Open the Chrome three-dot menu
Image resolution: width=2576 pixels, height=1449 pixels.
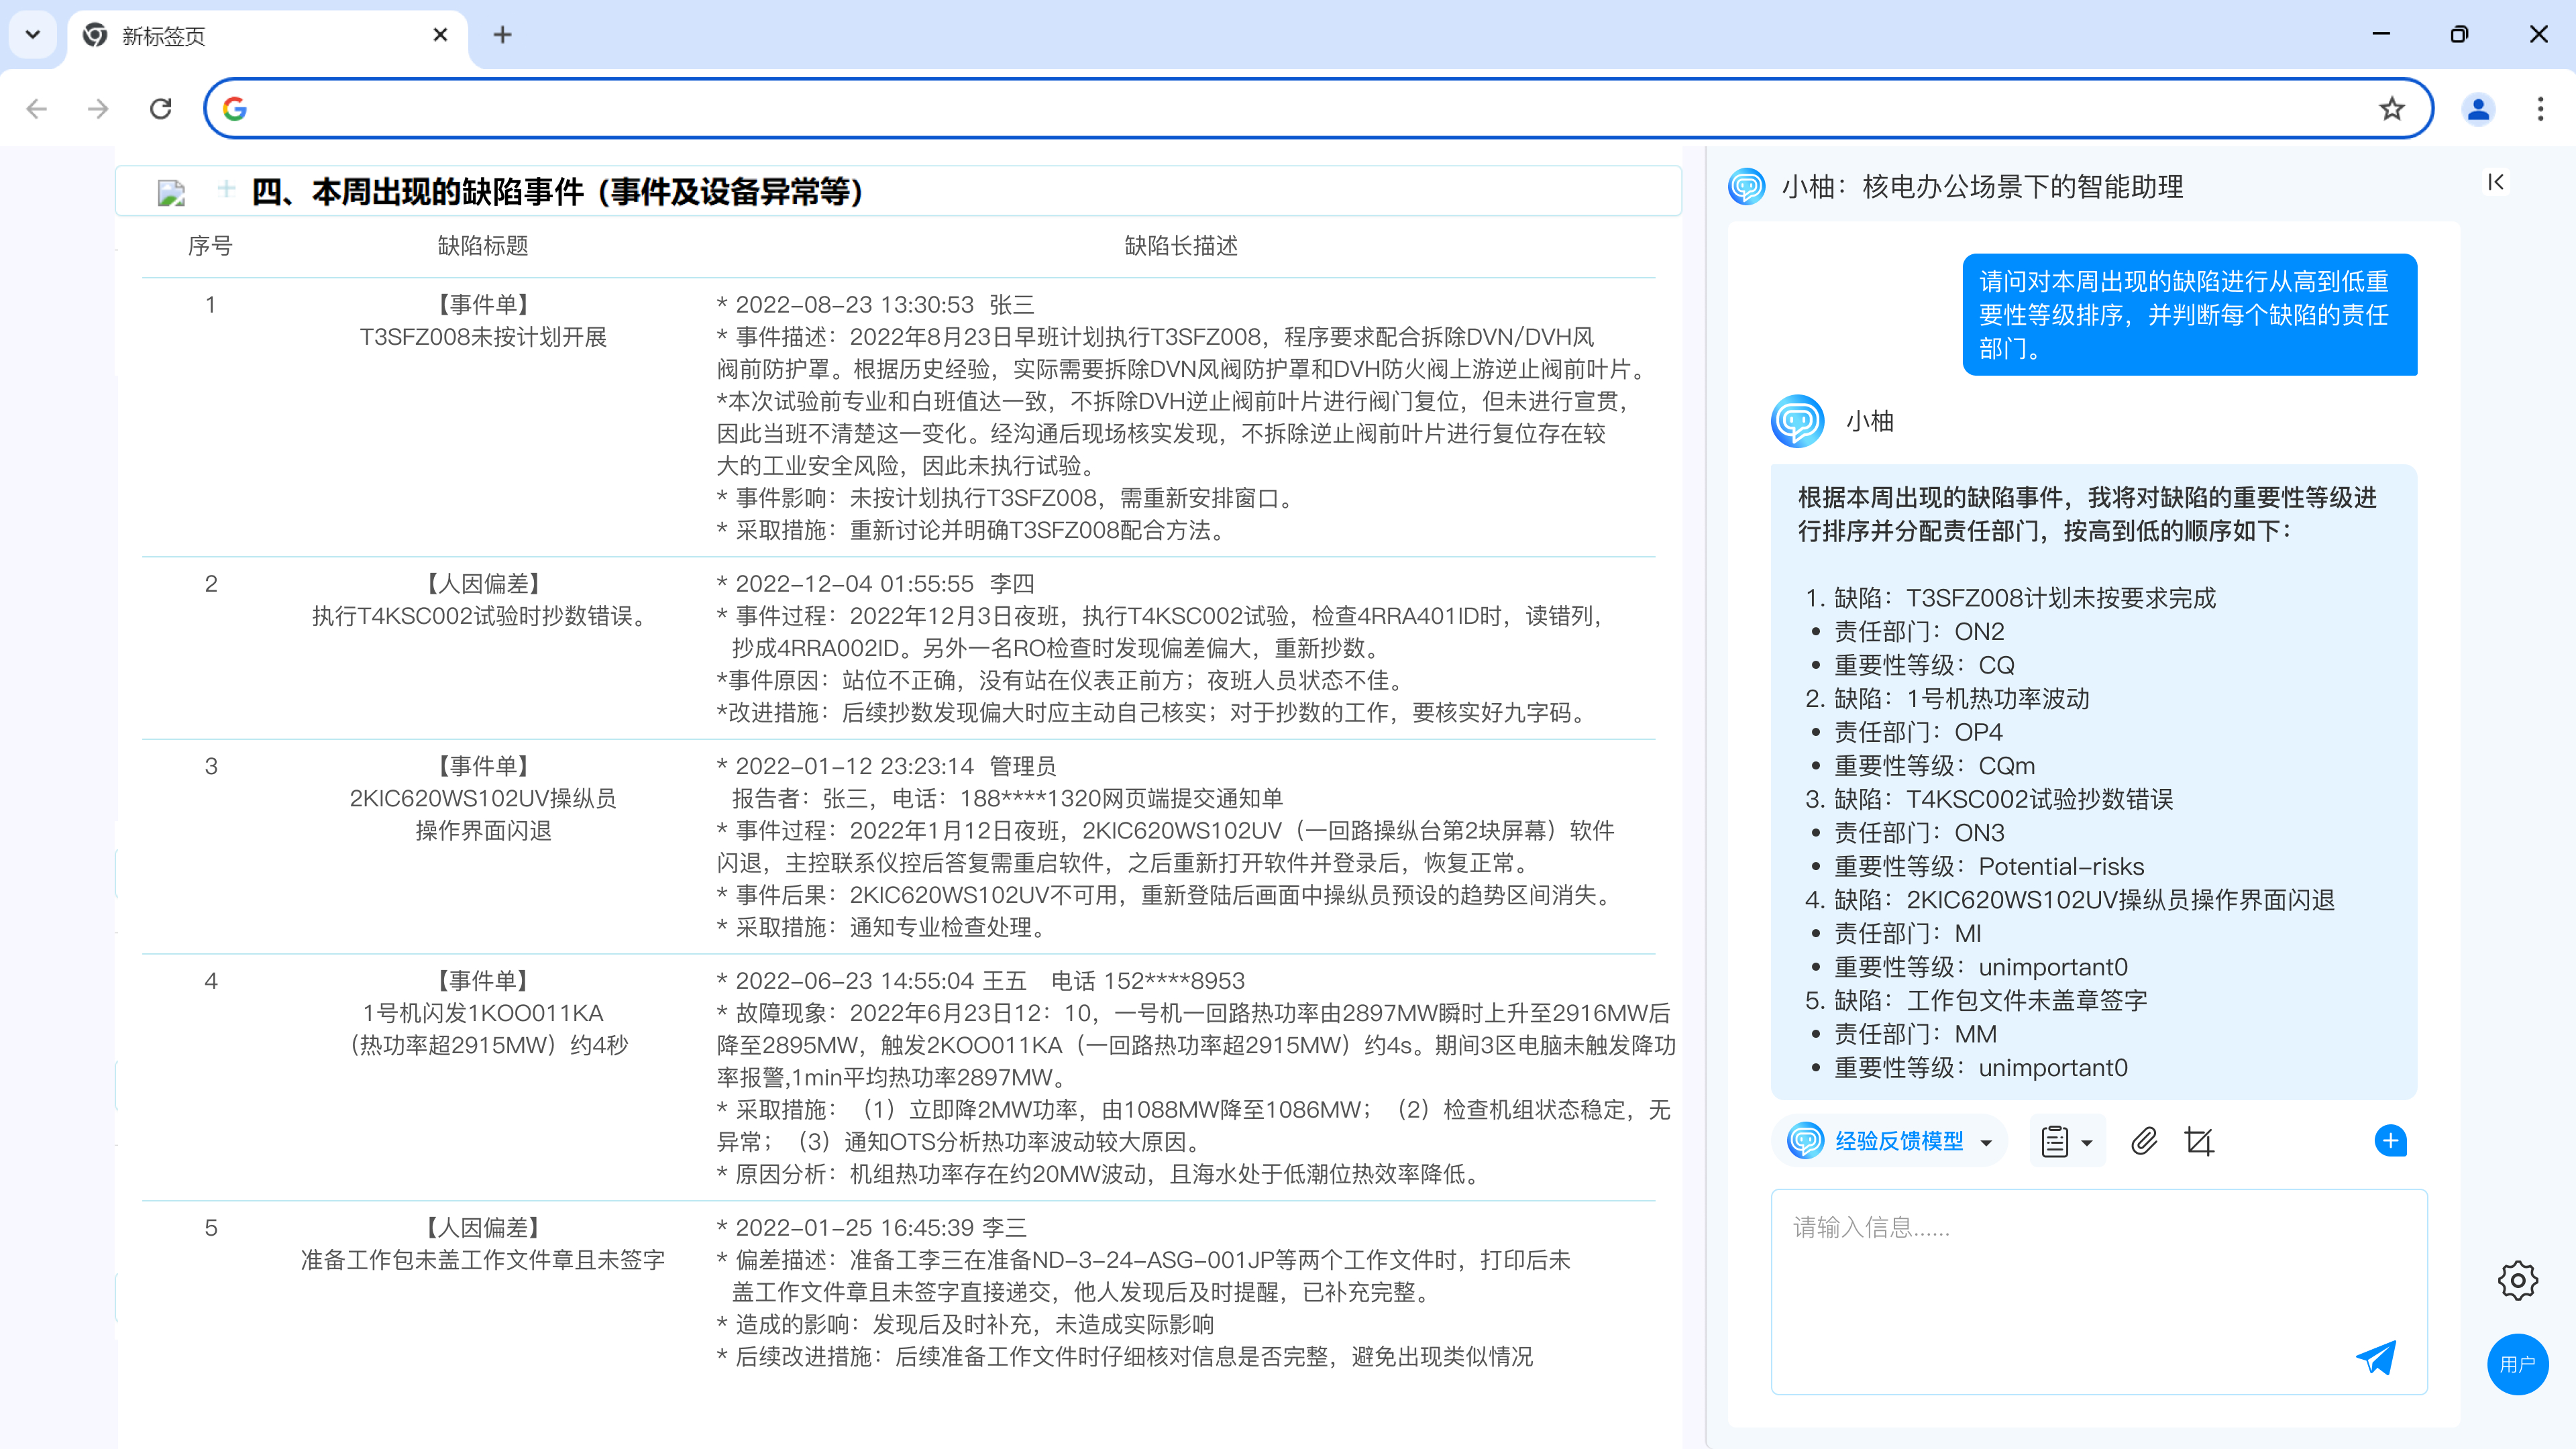pos(2540,108)
